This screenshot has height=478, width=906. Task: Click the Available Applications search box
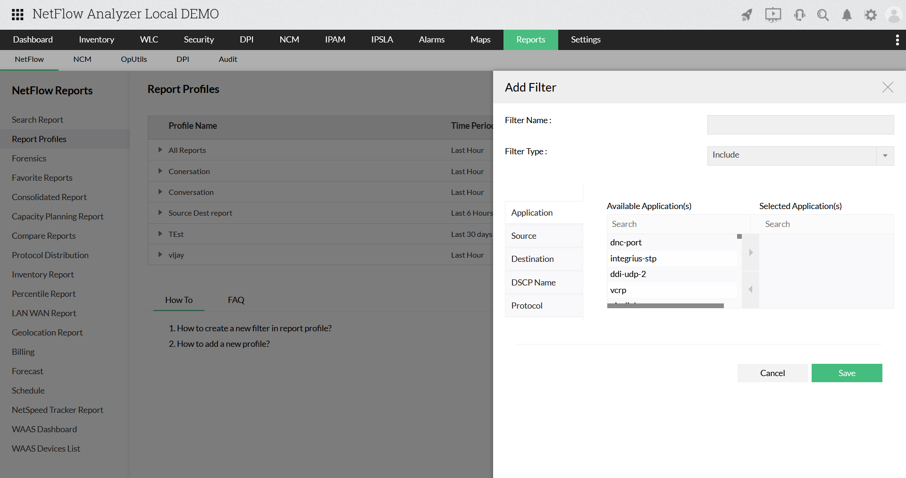678,224
